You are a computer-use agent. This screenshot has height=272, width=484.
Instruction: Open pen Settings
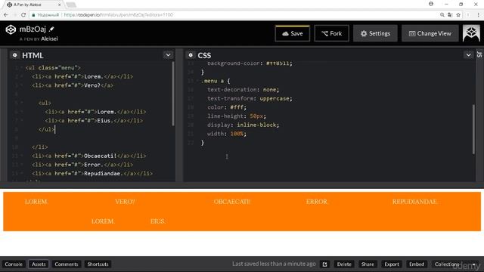[375, 33]
